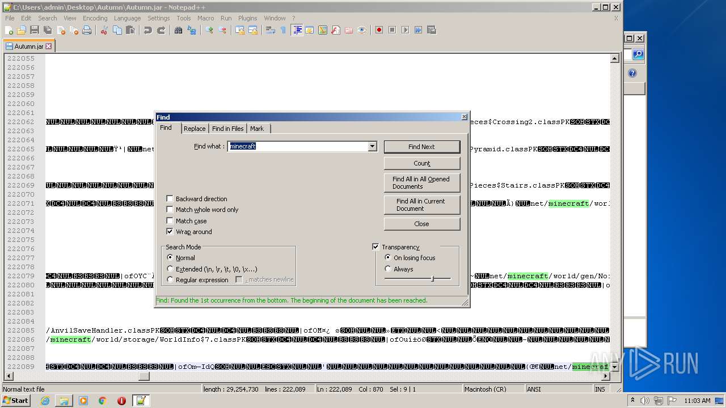
Task: Paste from clipboard toolbar icon
Action: [x=130, y=30]
